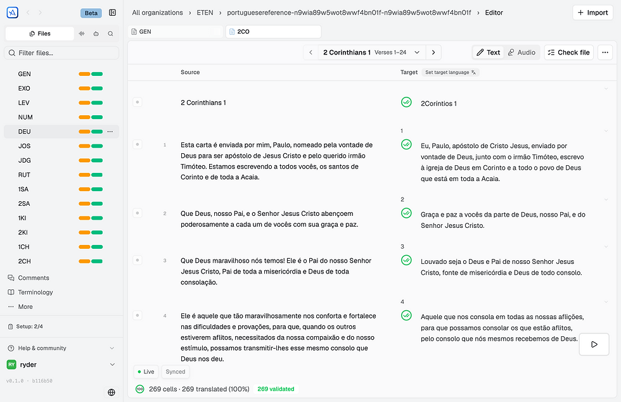Screen dimensions: 621x402
Task: Expand Help & community menu
Action: 61,348
